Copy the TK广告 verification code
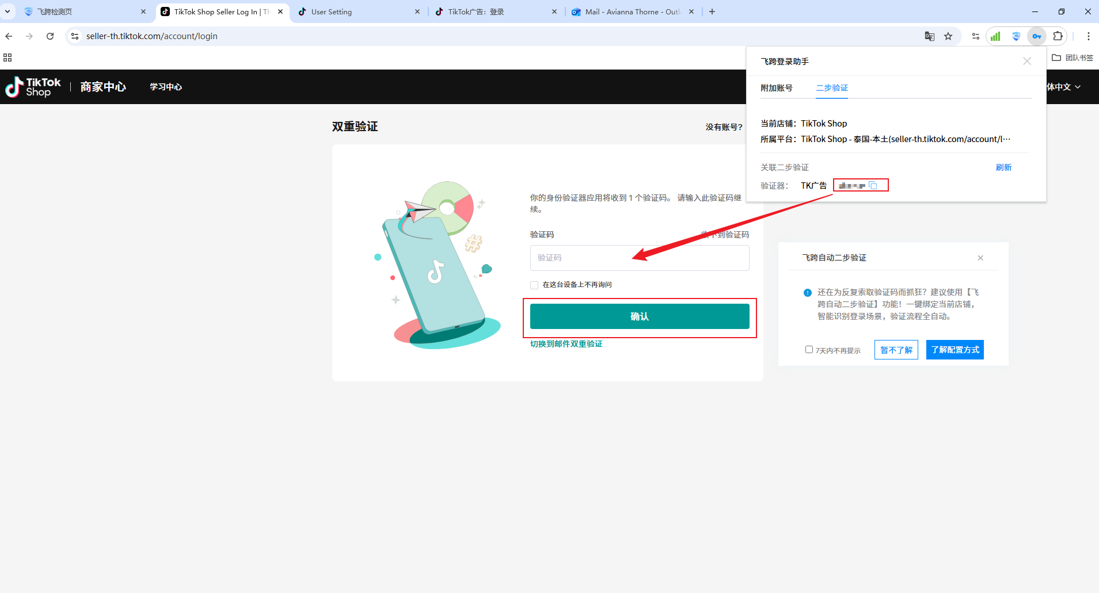 [x=873, y=185]
